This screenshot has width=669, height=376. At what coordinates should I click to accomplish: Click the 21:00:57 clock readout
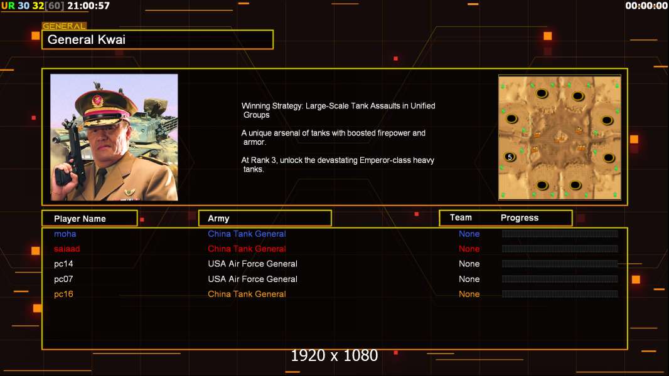point(88,6)
